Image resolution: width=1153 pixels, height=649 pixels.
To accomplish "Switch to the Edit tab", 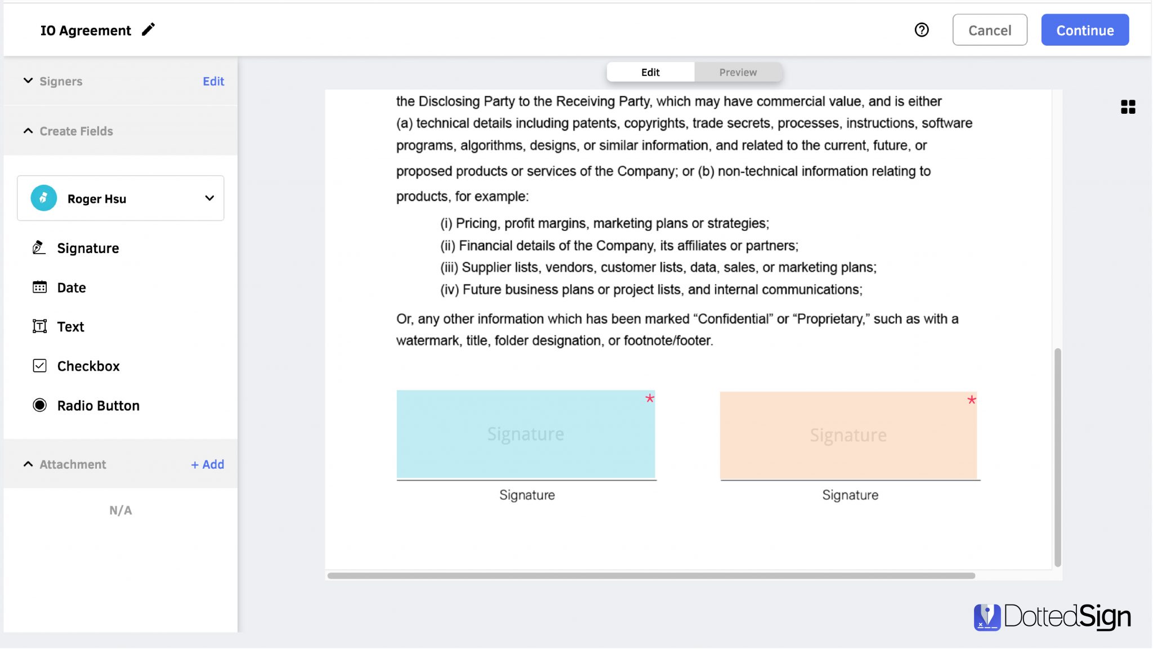I will click(650, 72).
